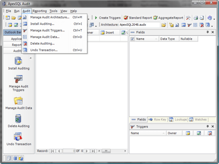219x164 pixels.
Task: Open dropdown arrow next to help icon
Action: [x=214, y=19]
